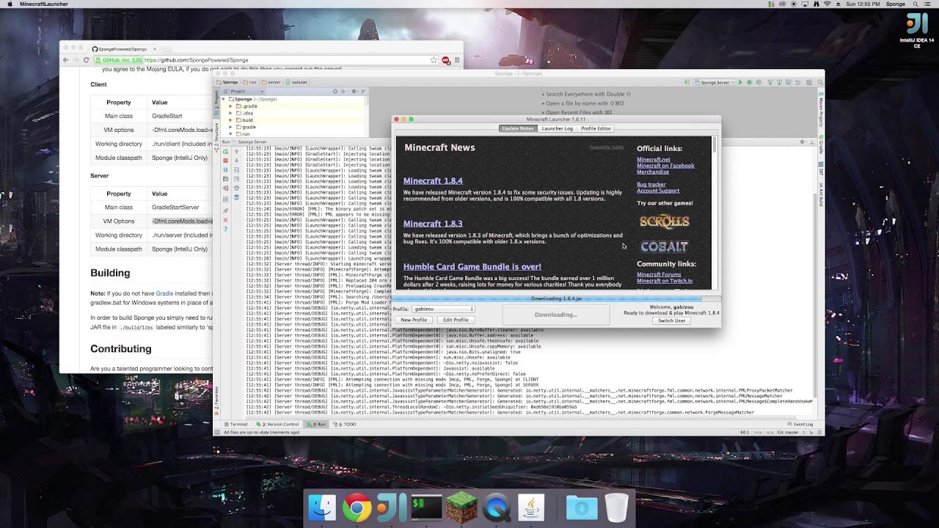Click the restore layout icon in Run panel
This screenshot has height=528, width=939.
pyautogui.click(x=226, y=199)
